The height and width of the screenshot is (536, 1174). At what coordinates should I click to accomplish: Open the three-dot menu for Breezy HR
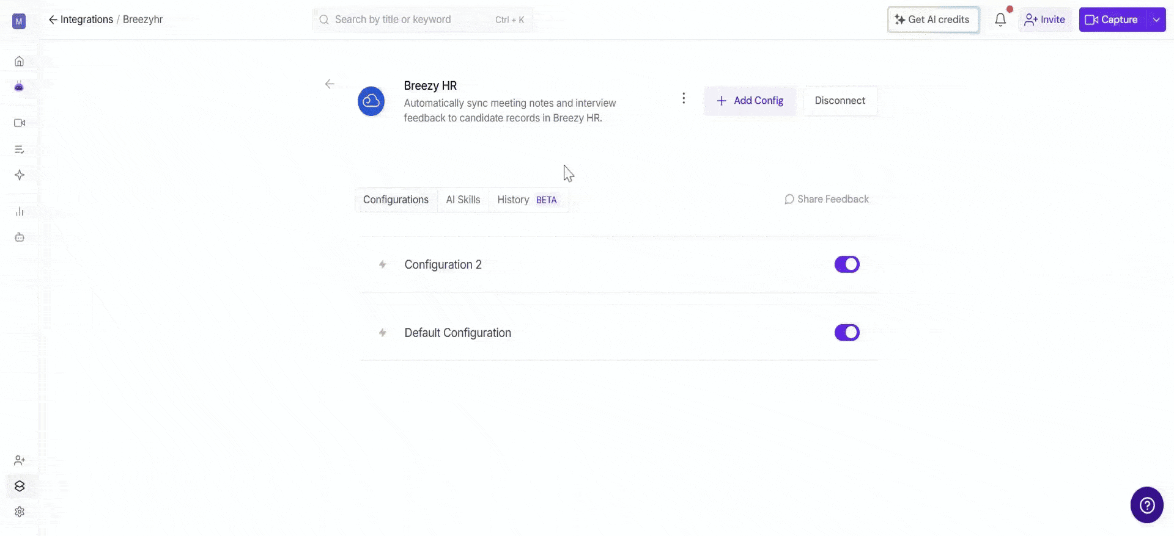[684, 98]
